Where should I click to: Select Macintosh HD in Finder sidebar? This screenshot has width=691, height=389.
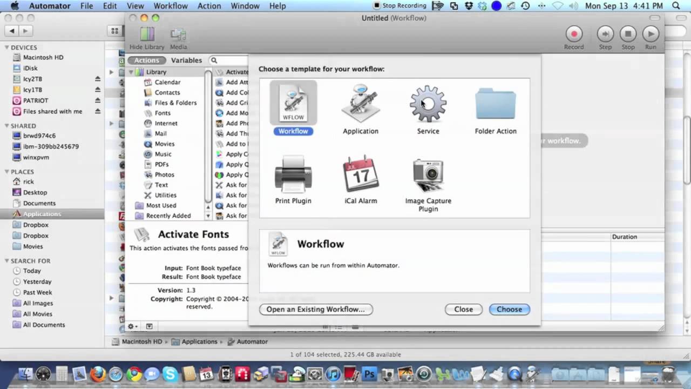43,57
